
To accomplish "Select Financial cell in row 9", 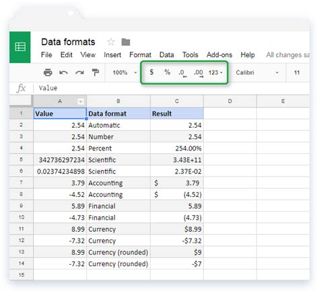I will (x=118, y=206).
